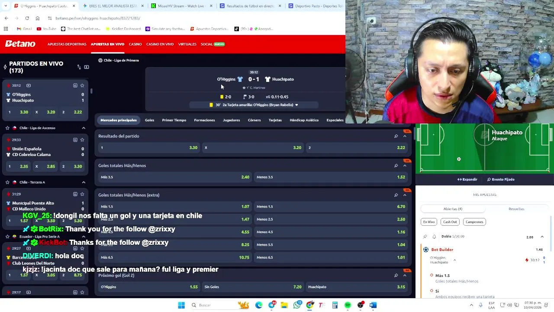
Task: Open the sort matches icon beside Partidos en Vivo
Action: tap(79, 67)
